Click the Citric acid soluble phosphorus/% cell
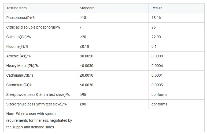Viewport: 207px width, 134px height. [x=33, y=27]
